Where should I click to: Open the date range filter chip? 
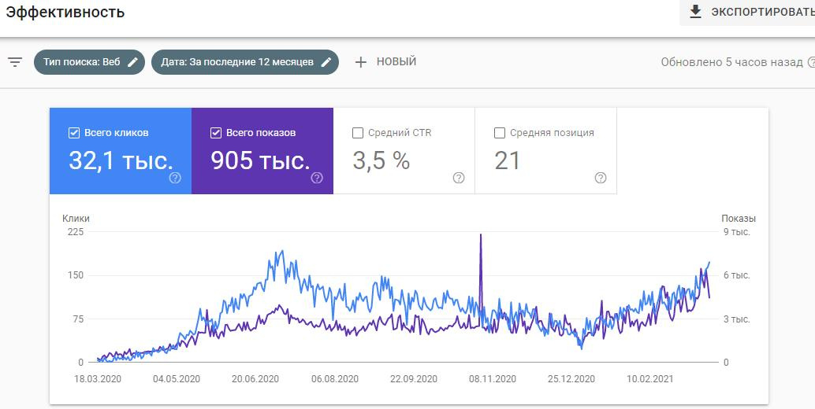(237, 62)
